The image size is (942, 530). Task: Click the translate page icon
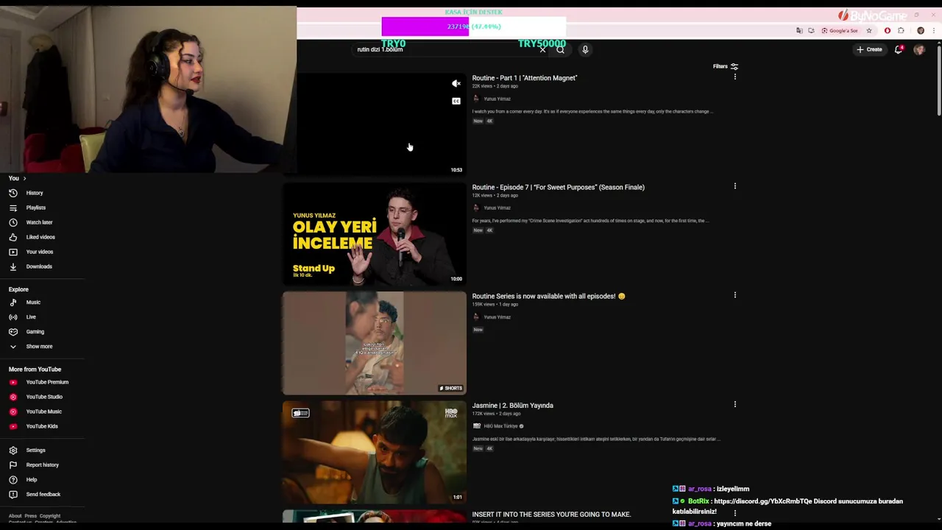pyautogui.click(x=799, y=31)
